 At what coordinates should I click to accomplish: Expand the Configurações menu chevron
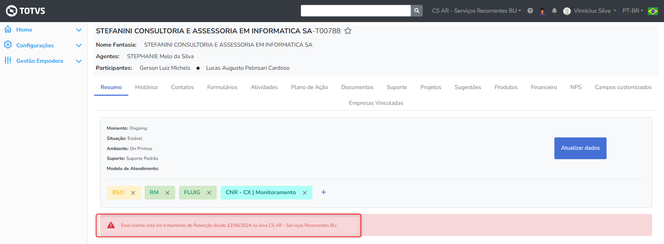[x=79, y=45]
